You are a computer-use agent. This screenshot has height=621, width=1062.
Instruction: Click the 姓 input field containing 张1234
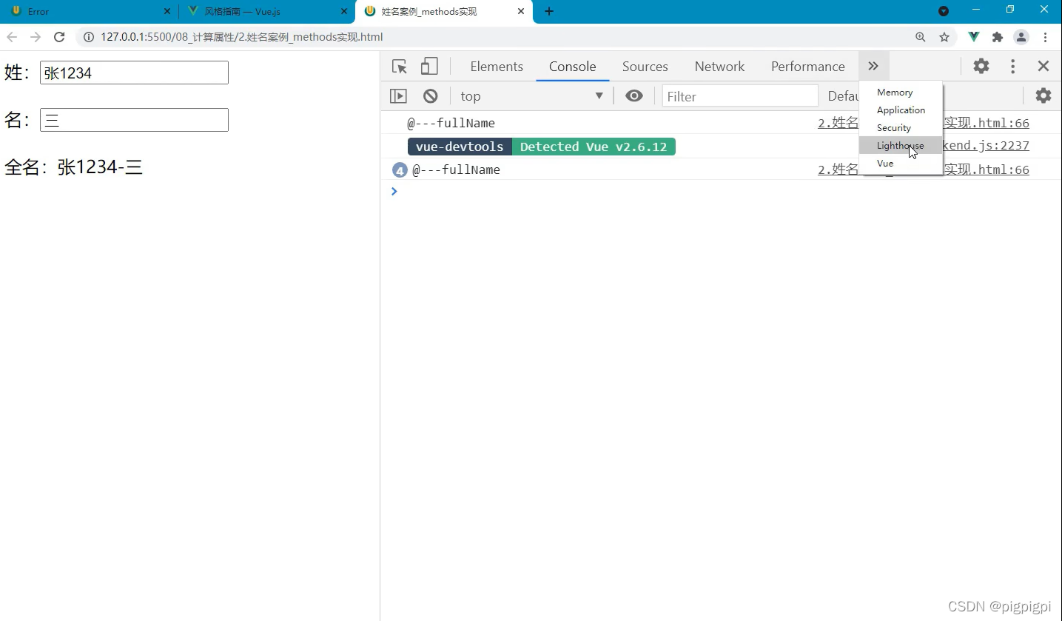pos(134,73)
